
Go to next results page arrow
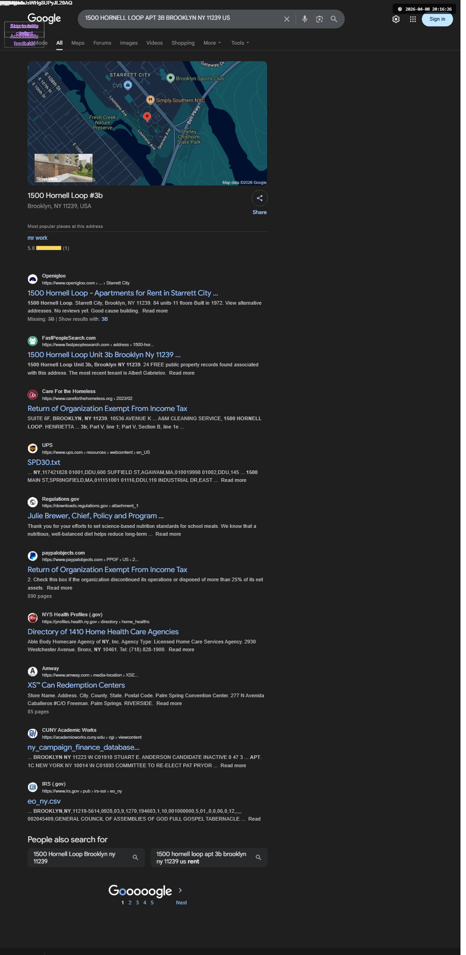181,890
